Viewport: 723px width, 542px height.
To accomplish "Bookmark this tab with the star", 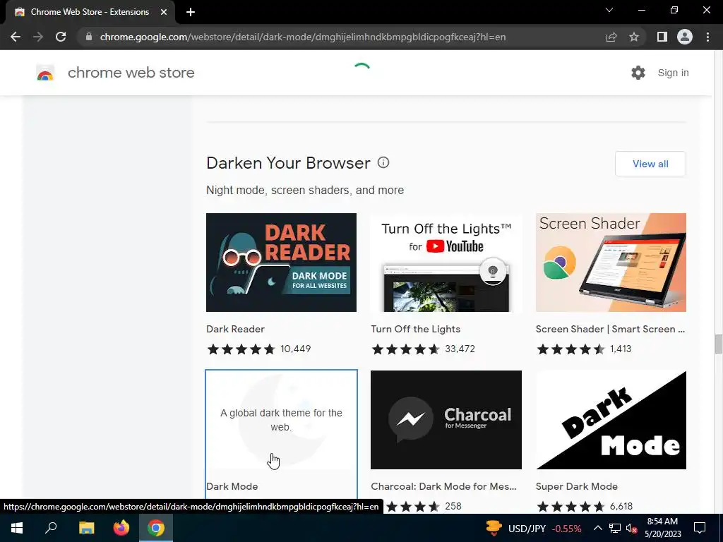I will pyautogui.click(x=634, y=37).
